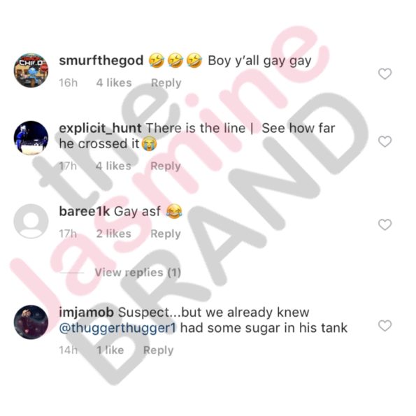
Task: Like baree1k's 'Gay asf' comment
Action: click(385, 224)
